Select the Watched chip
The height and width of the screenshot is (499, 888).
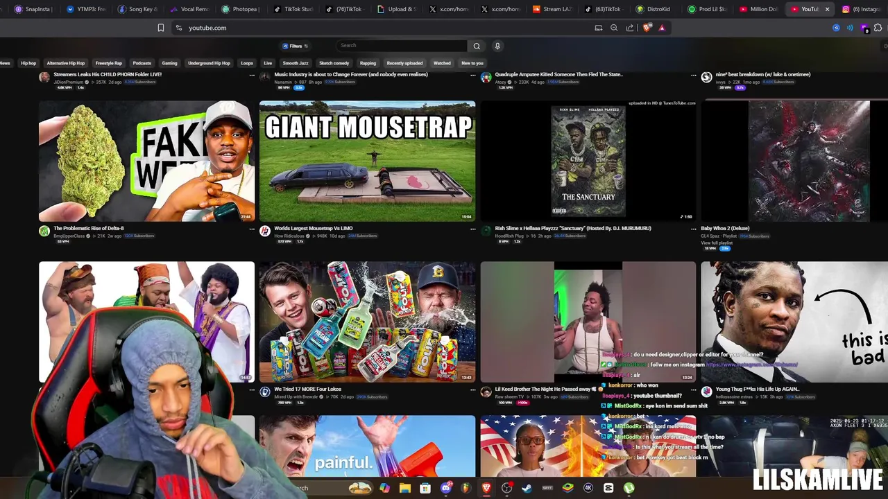442,63
